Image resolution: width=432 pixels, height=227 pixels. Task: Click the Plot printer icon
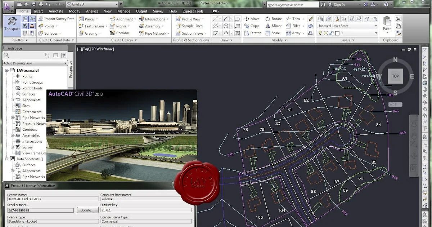point(41,5)
